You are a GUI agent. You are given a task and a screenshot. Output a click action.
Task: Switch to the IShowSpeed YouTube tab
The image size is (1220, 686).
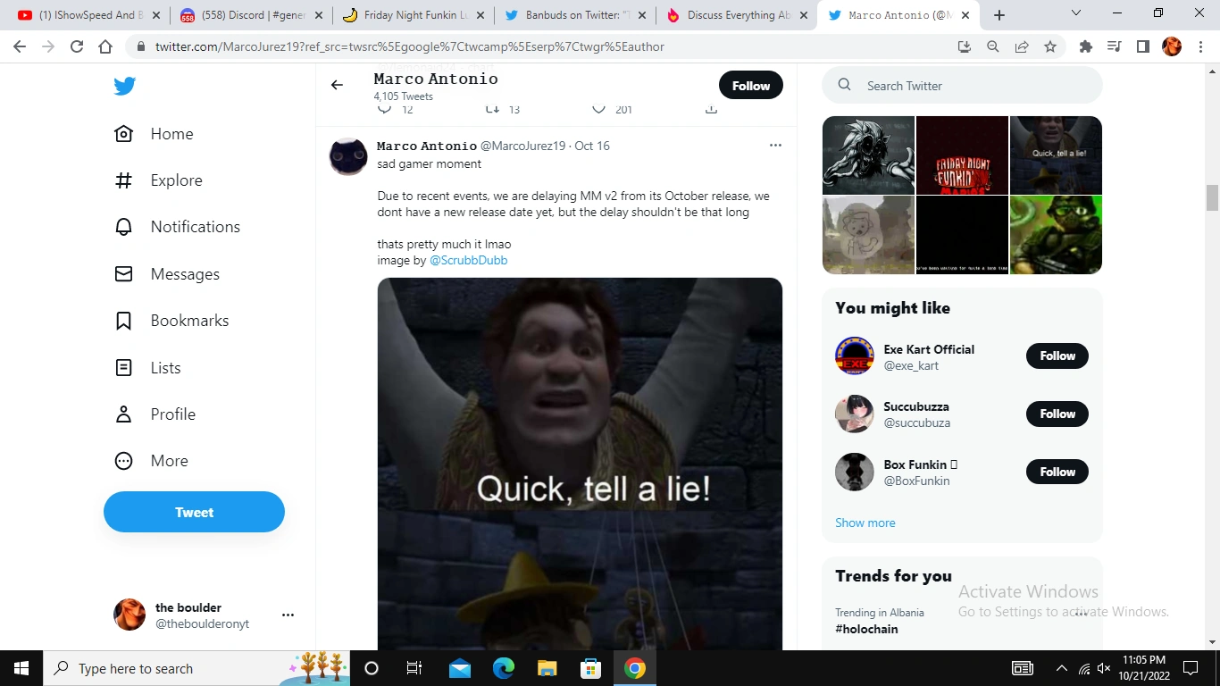coord(88,15)
